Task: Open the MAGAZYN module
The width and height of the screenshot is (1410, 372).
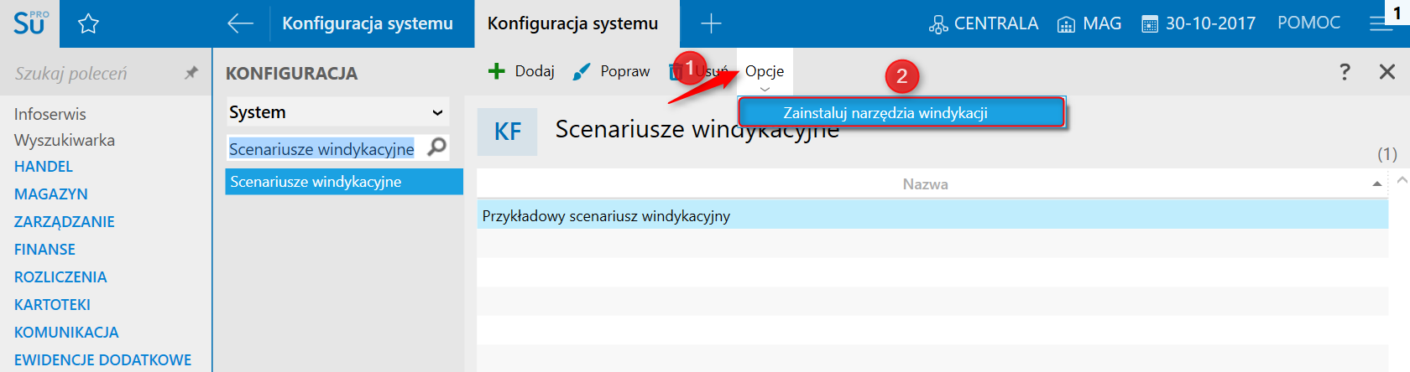Action: coord(51,194)
